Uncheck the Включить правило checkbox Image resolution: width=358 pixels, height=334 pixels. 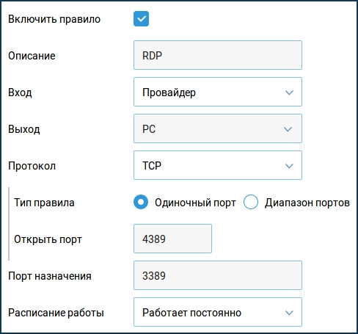pyautogui.click(x=141, y=18)
